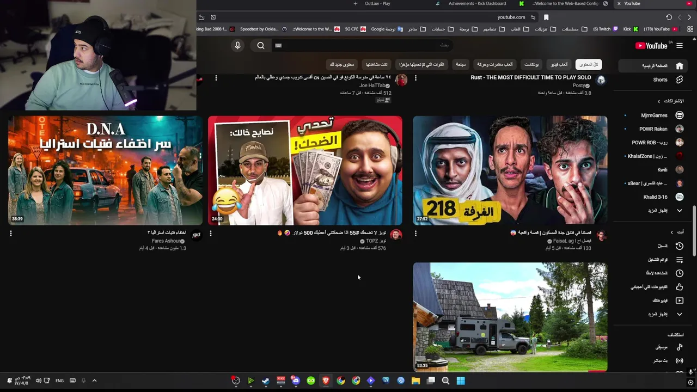Open the Room 218 hotel thumbnail
The height and width of the screenshot is (392, 697).
point(510,170)
